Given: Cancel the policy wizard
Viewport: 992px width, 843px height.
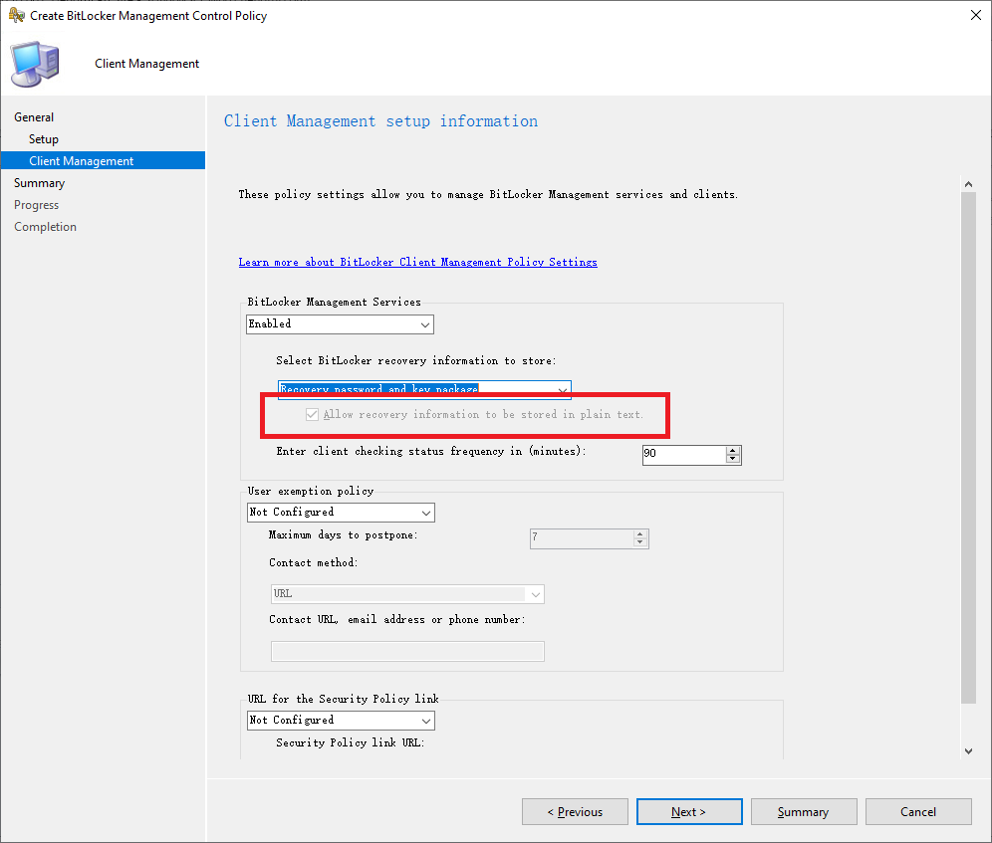Looking at the screenshot, I should pyautogui.click(x=918, y=811).
